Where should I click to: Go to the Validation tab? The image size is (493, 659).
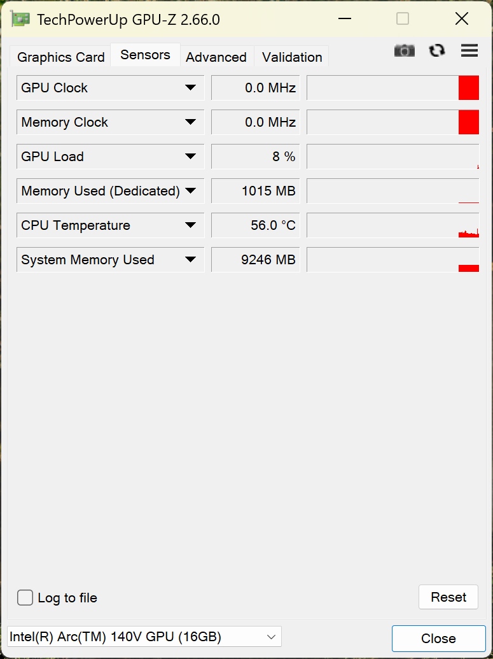coord(292,57)
